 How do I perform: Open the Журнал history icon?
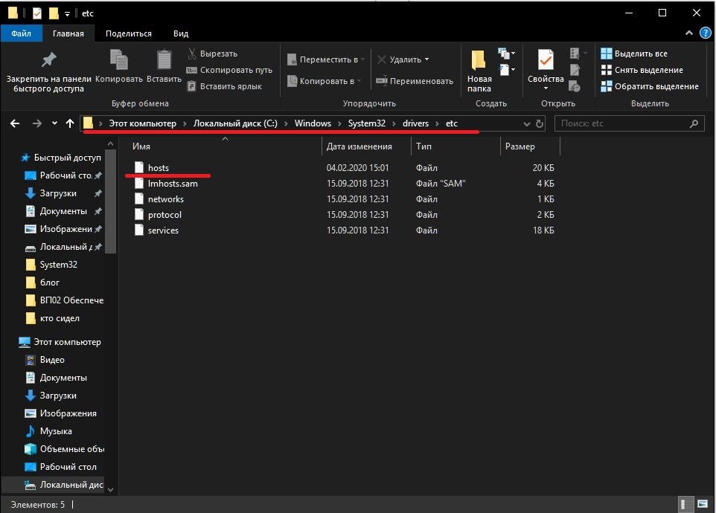pos(575,86)
